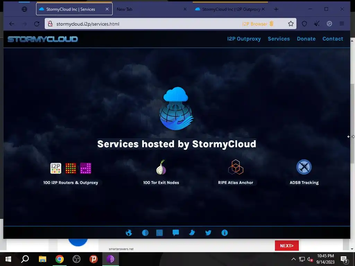Open the Services nav link
Viewport: 355px width, 266px height.
click(x=279, y=39)
